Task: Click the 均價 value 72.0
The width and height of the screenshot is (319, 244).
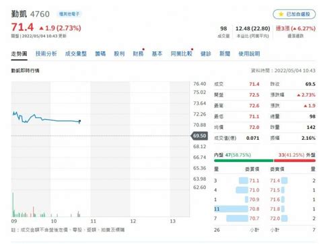Action: click(x=254, y=127)
